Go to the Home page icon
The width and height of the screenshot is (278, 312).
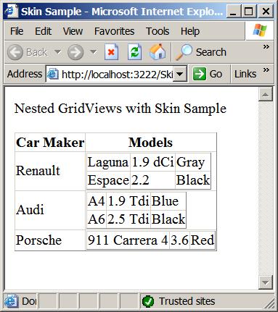(158, 52)
